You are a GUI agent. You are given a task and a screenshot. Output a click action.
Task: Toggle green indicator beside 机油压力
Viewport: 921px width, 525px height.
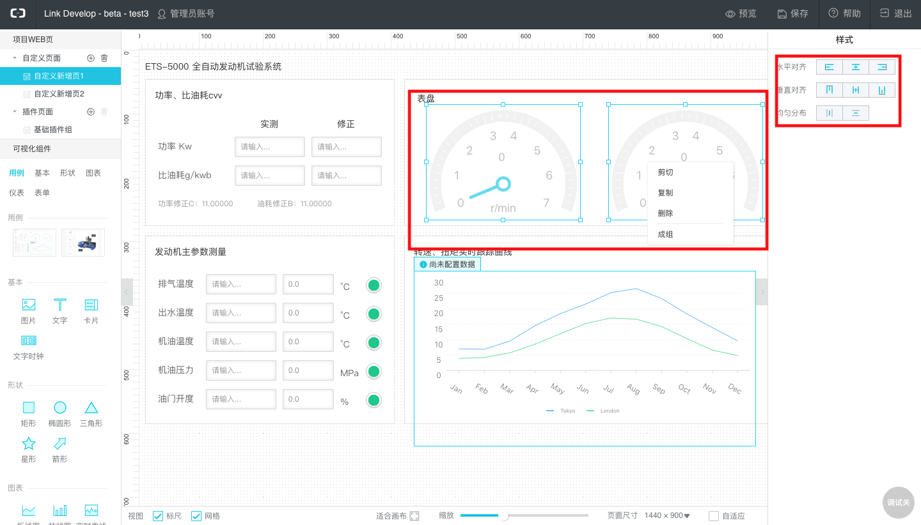click(374, 372)
